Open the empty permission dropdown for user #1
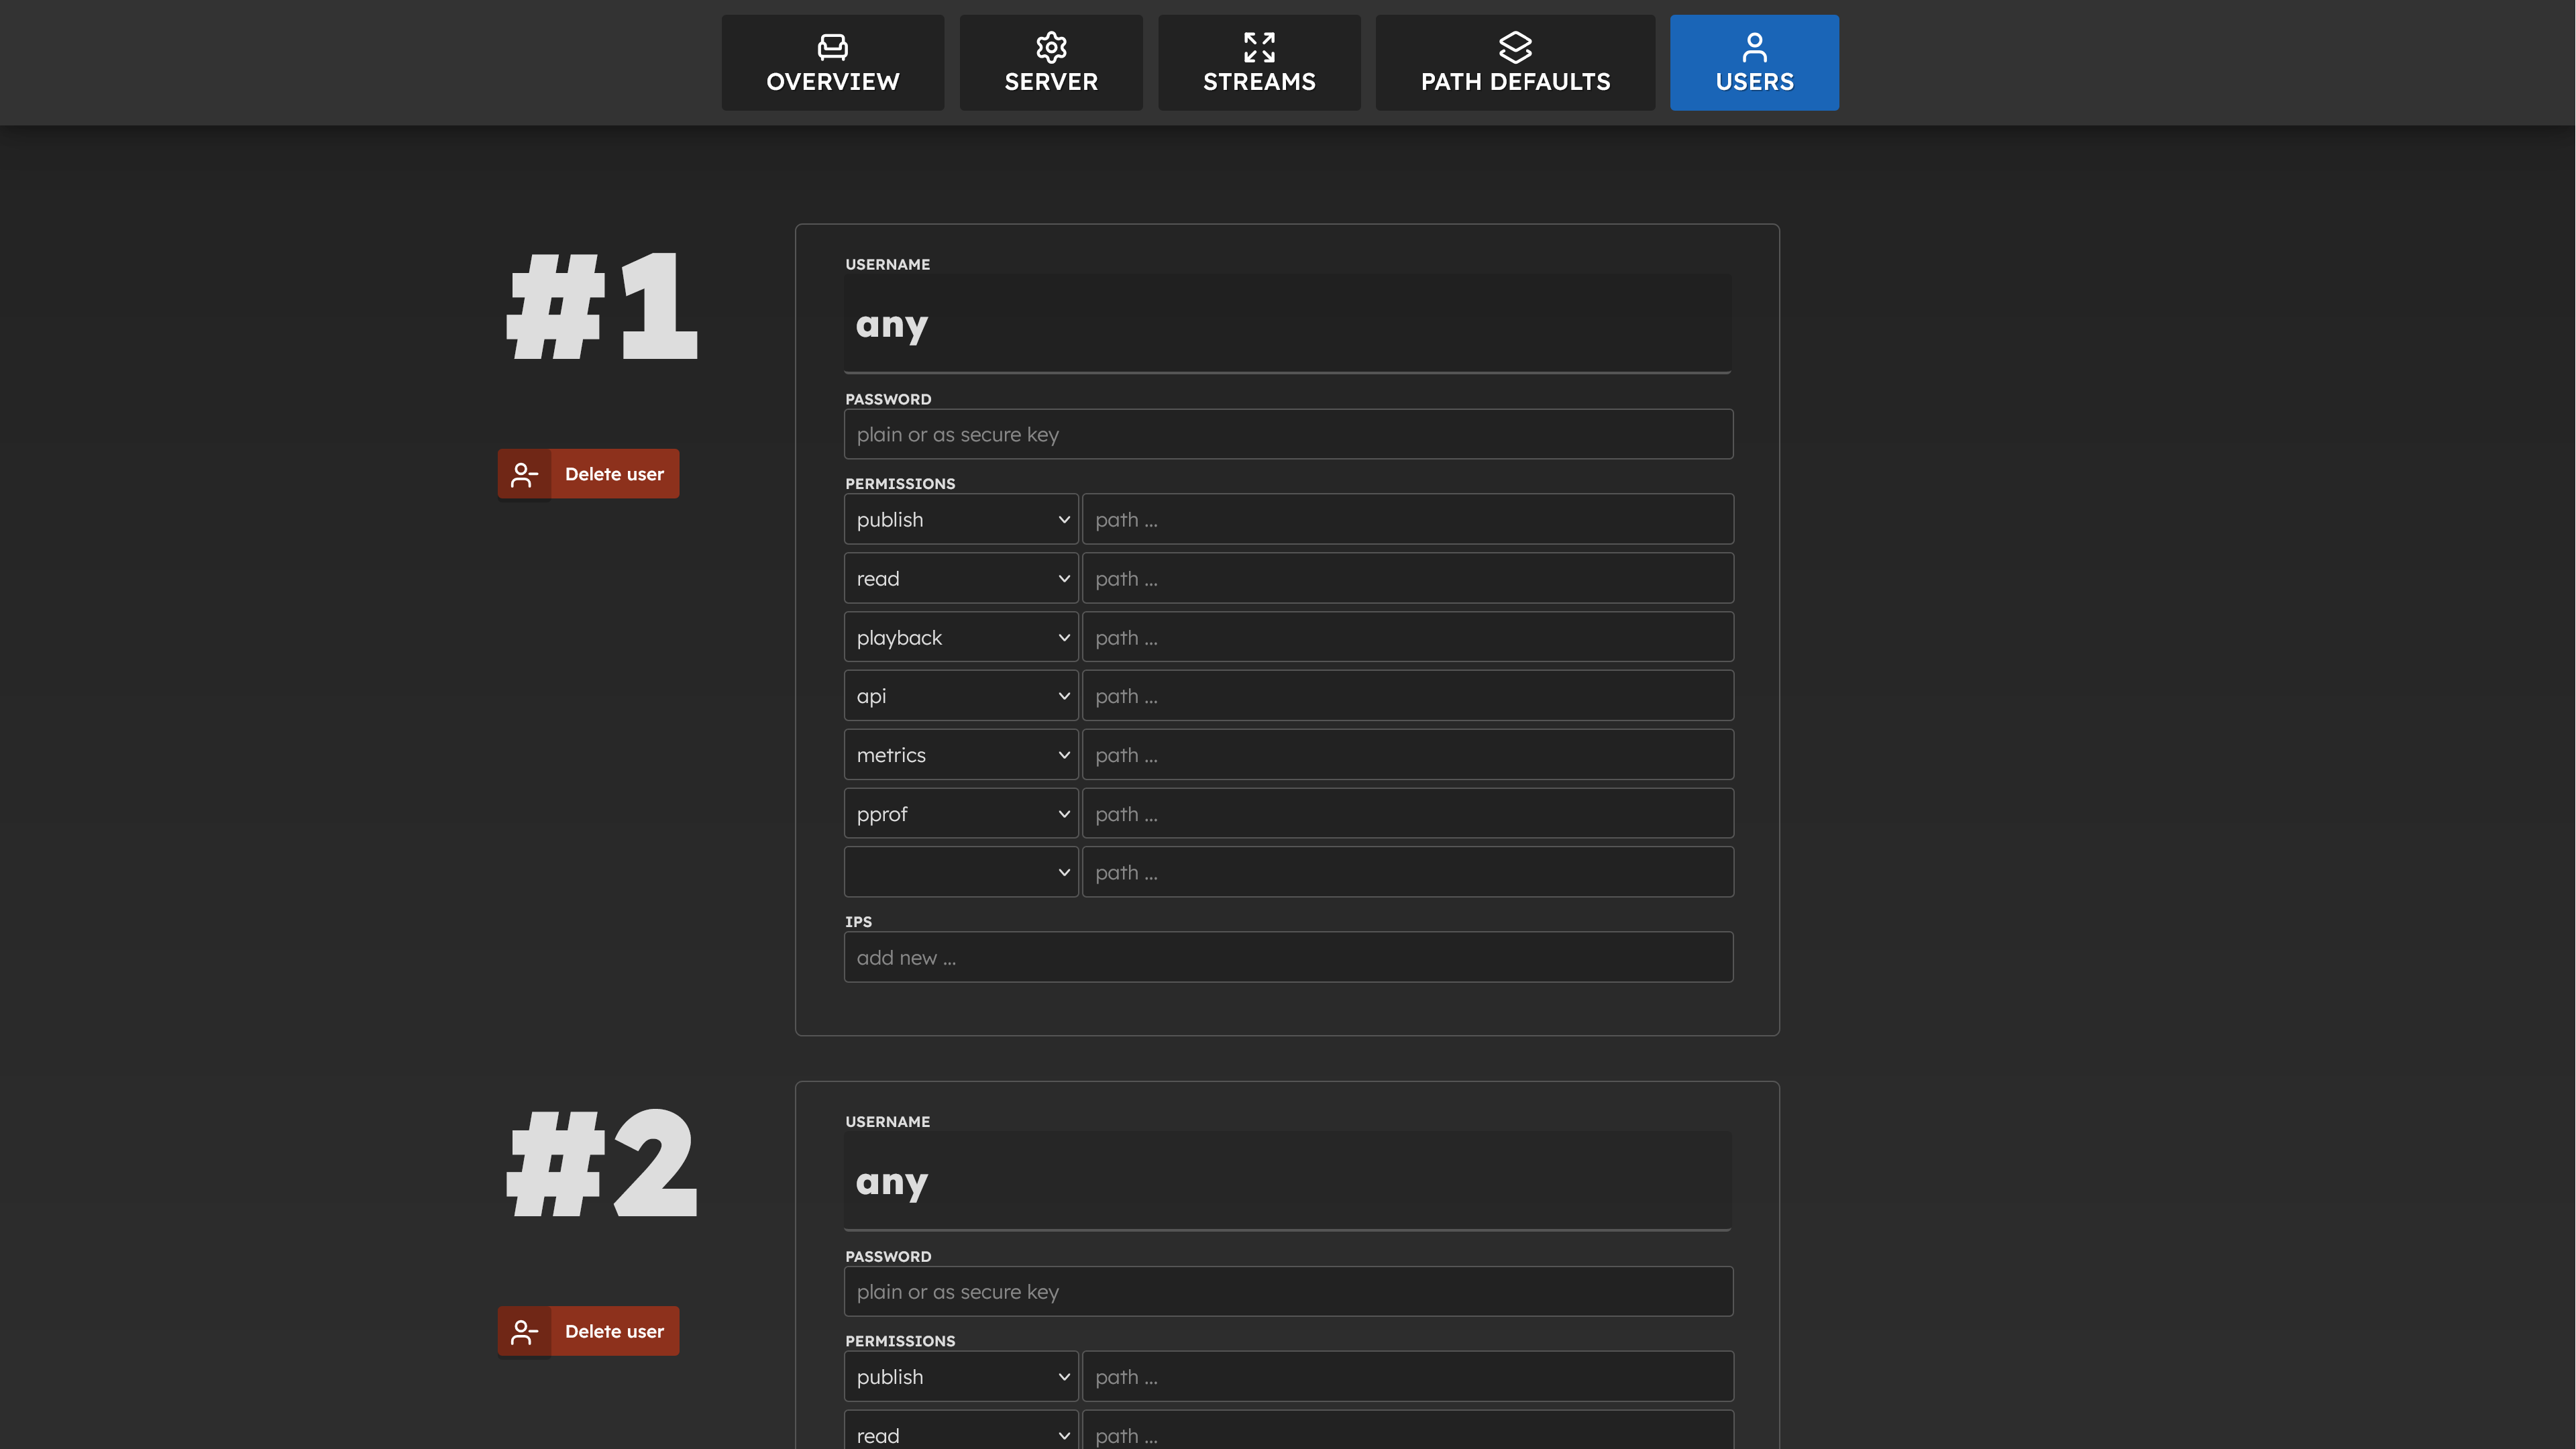The height and width of the screenshot is (1449, 2576). point(960,872)
